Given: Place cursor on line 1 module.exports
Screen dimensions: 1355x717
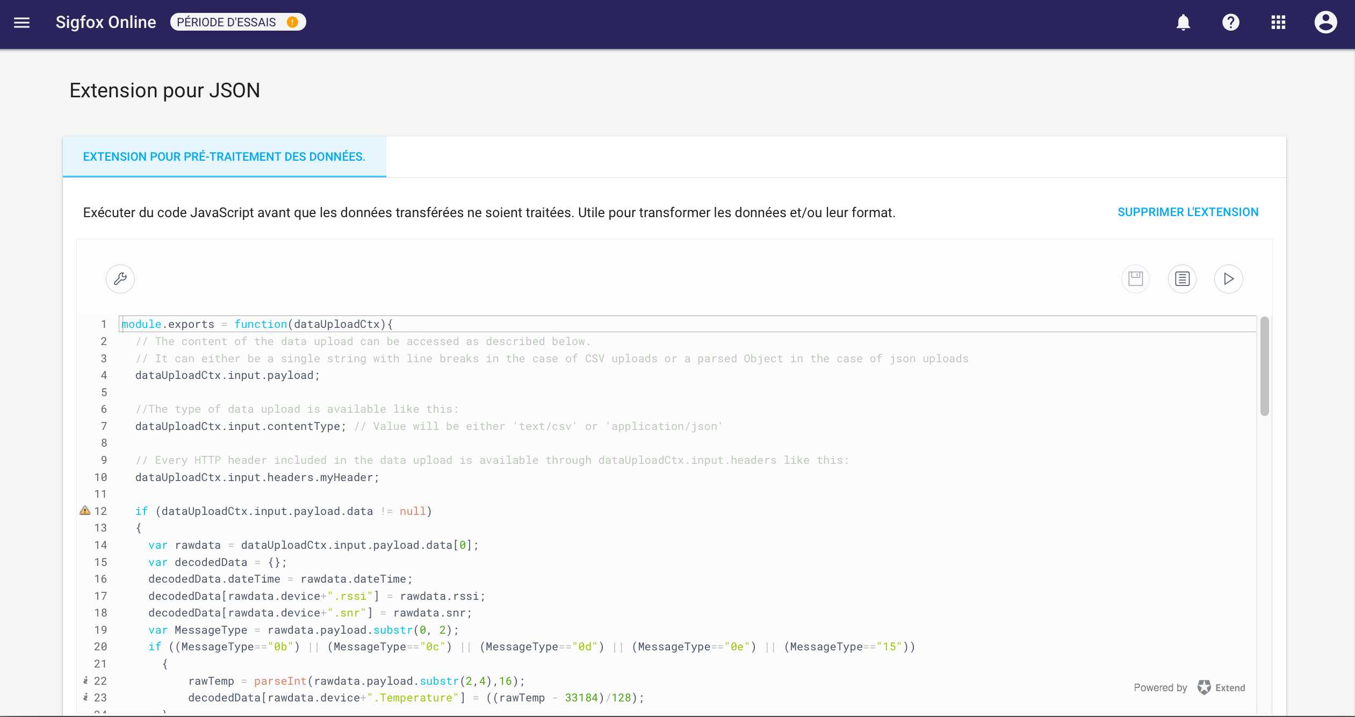Looking at the screenshot, I should tap(168, 324).
